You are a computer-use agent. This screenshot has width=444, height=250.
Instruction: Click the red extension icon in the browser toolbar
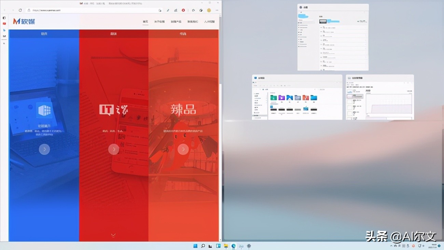[x=183, y=10]
